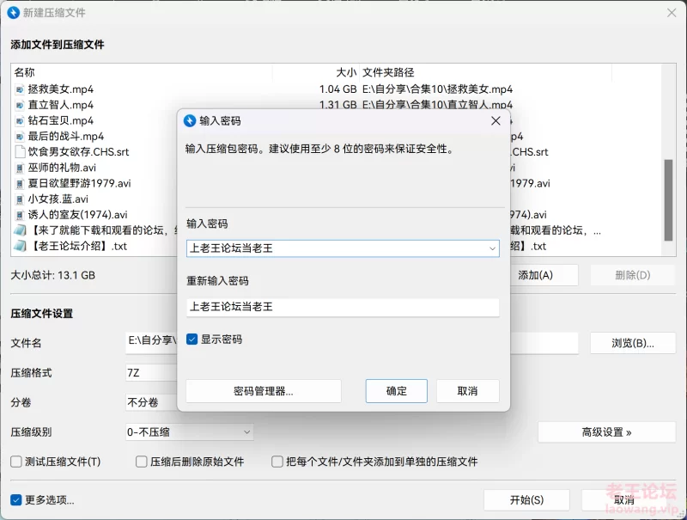The width and height of the screenshot is (687, 520).
Task: Click the 诱人的室友(1974).avi file icon
Action: click(19, 215)
